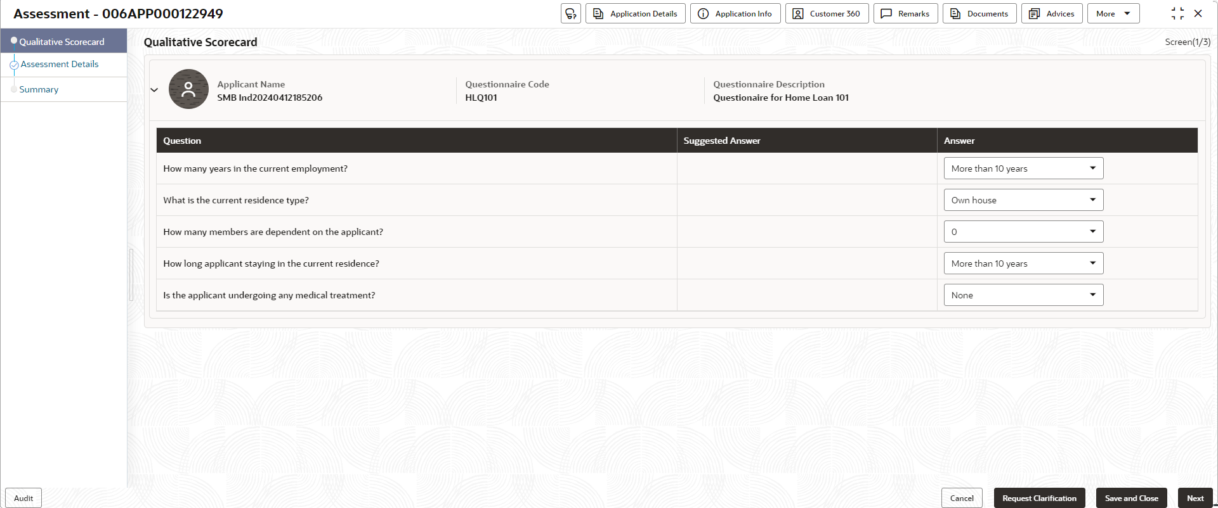Click 'How many members are dependent' question
This screenshot has height=508, width=1218.
pos(273,232)
